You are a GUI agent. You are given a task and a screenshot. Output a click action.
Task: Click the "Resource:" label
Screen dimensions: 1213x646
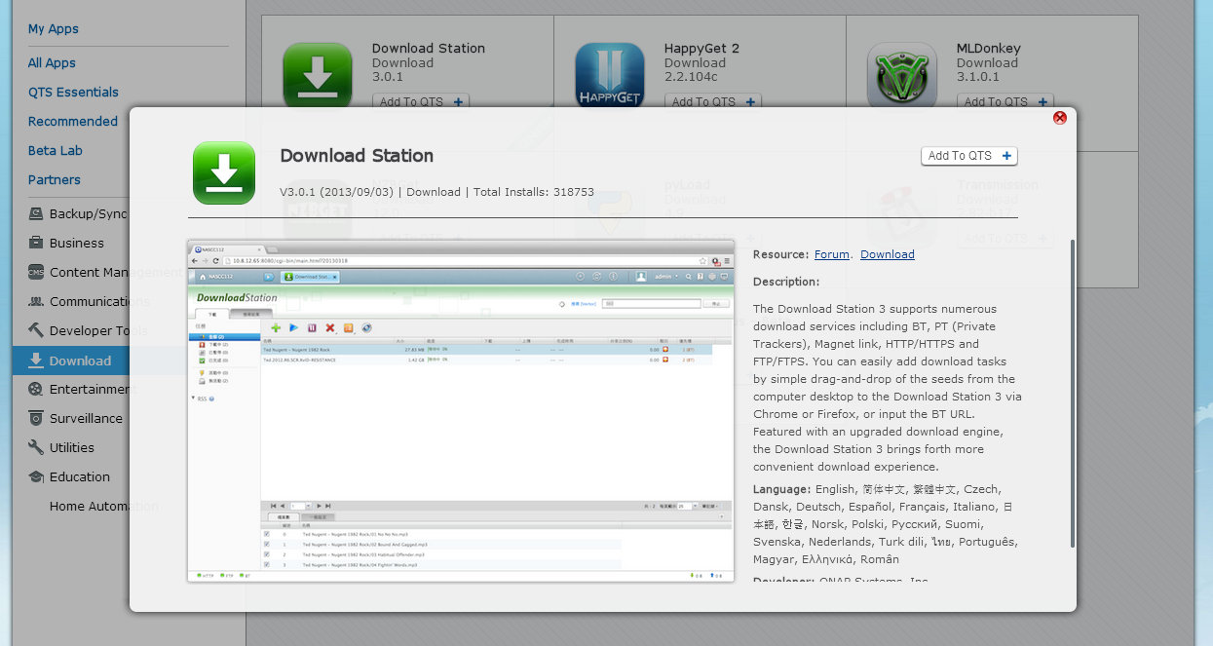(781, 254)
